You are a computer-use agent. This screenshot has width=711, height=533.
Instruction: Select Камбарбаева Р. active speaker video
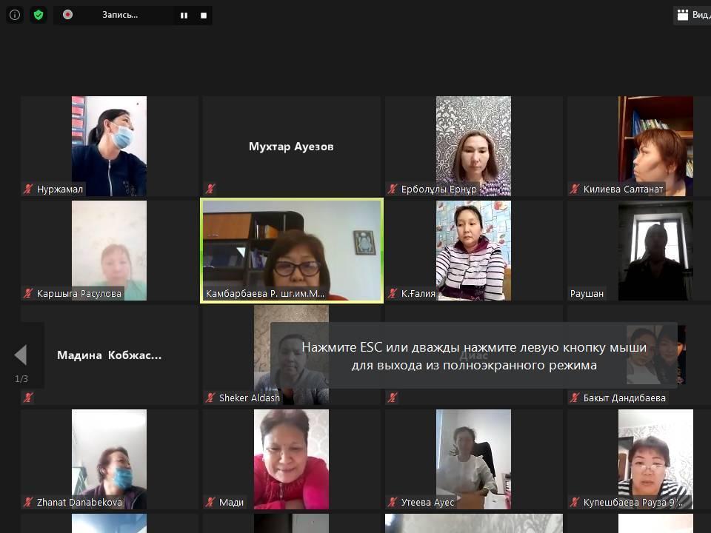pyautogui.click(x=292, y=250)
